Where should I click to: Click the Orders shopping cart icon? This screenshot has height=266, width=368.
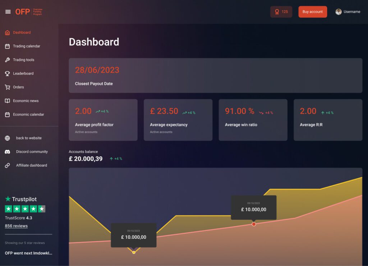tap(7, 87)
